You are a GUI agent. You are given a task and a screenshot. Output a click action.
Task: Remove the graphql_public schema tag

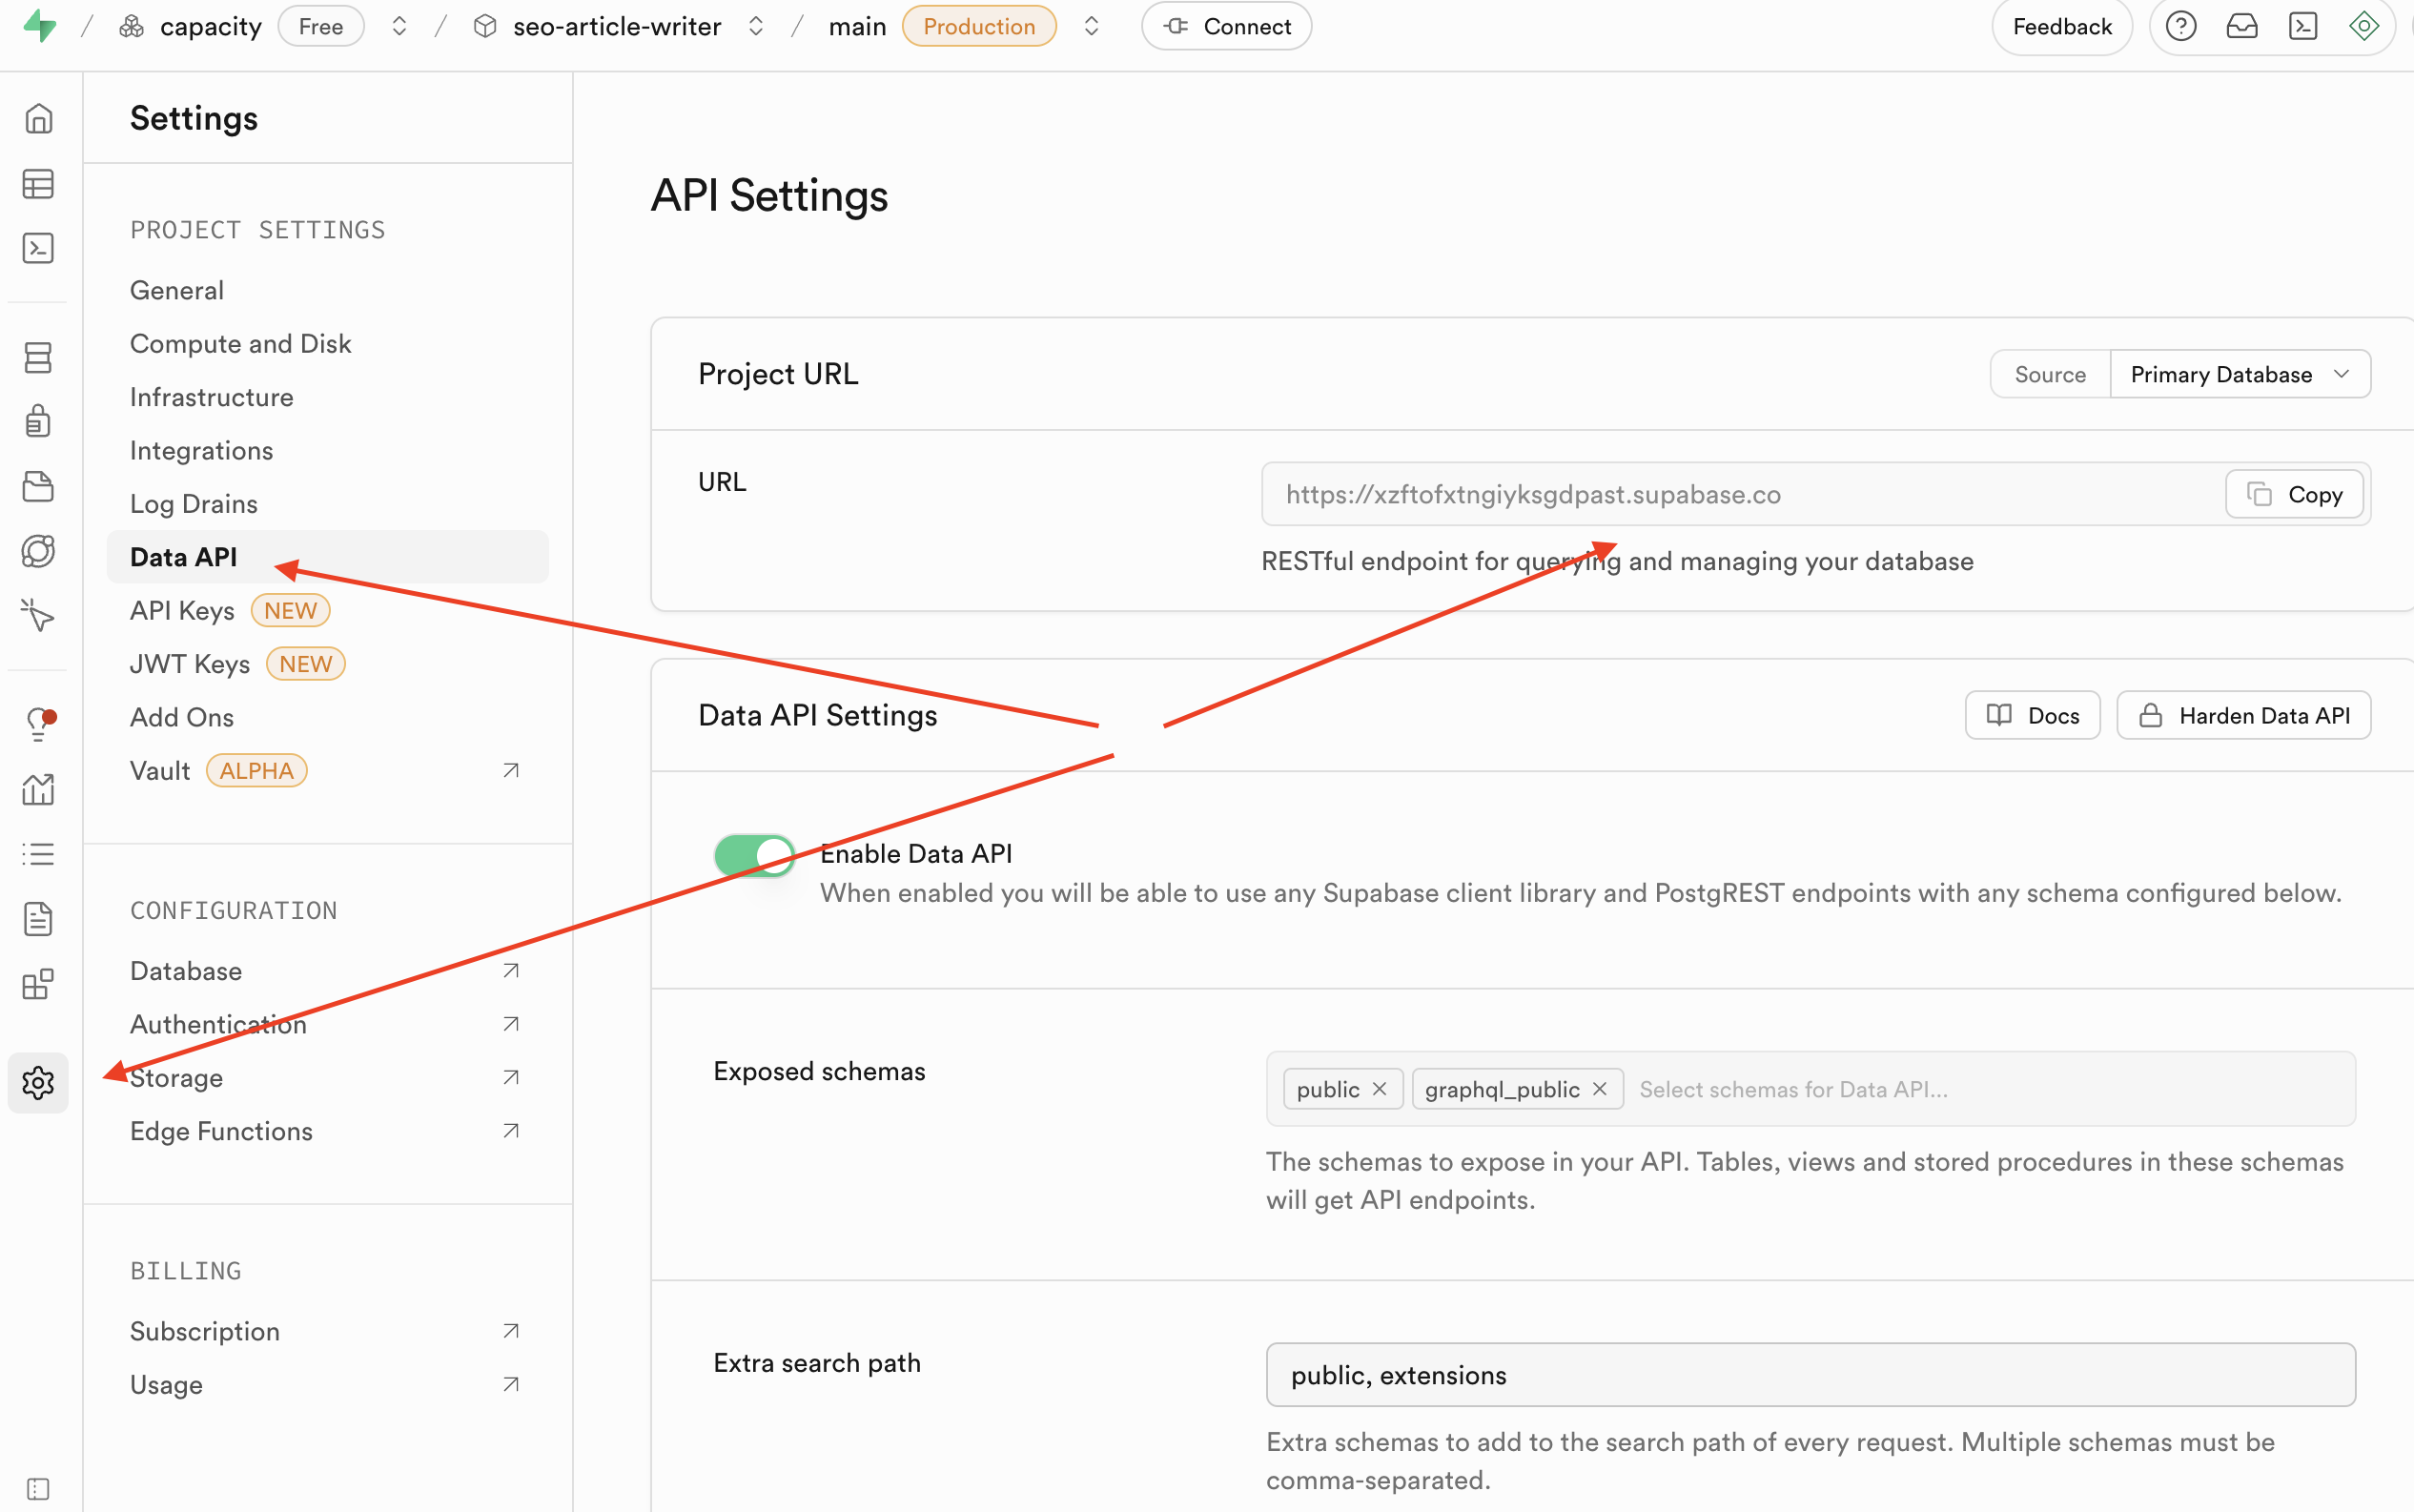click(1599, 1089)
